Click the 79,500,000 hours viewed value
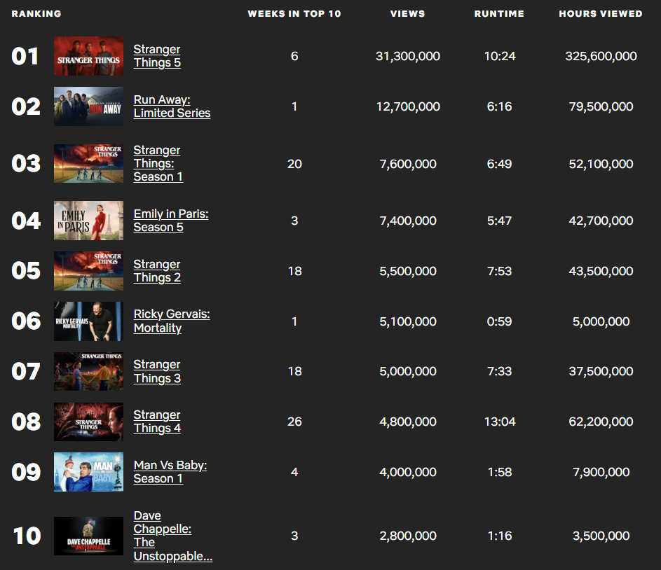Screen dimensions: 661x570 pyautogui.click(x=601, y=106)
